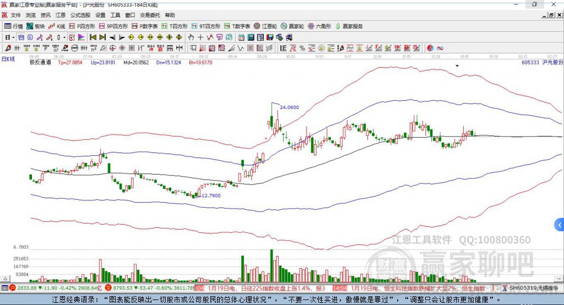The height and width of the screenshot is (305, 564).
Task: Click the Md=20.0562 value
Action: [136, 62]
